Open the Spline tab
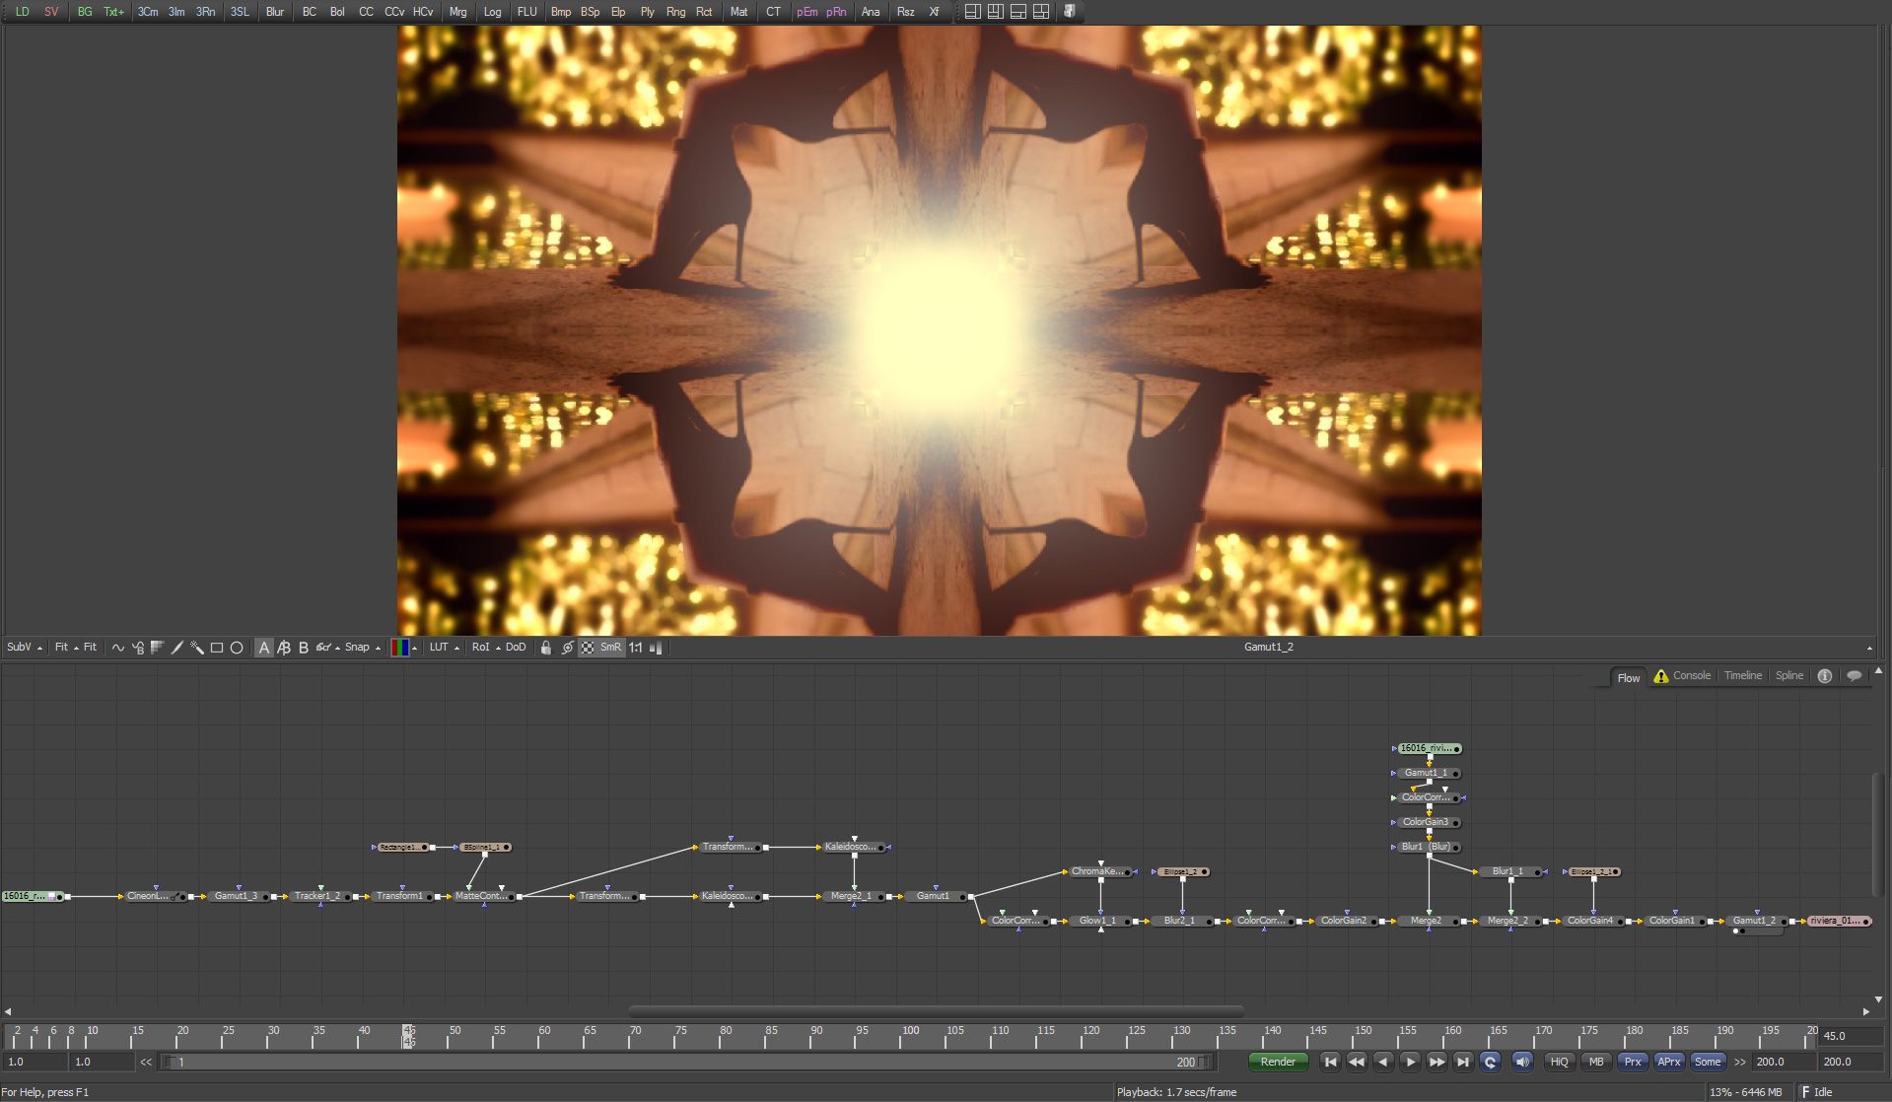The width and height of the screenshot is (1892, 1102). (1788, 676)
